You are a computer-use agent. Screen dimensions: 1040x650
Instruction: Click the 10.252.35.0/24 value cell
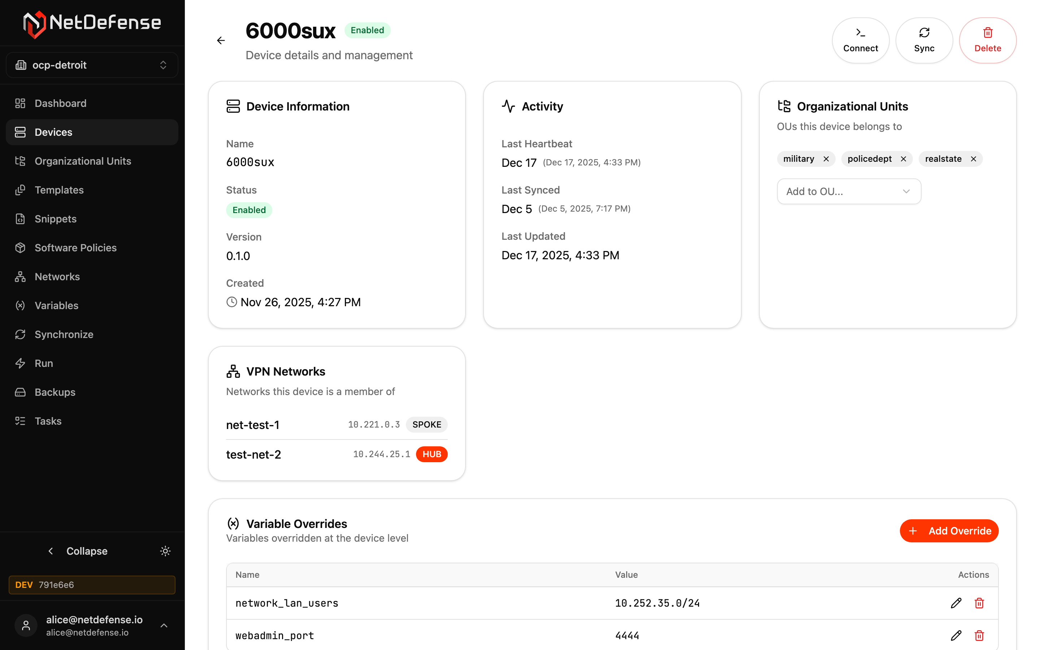[657, 603]
